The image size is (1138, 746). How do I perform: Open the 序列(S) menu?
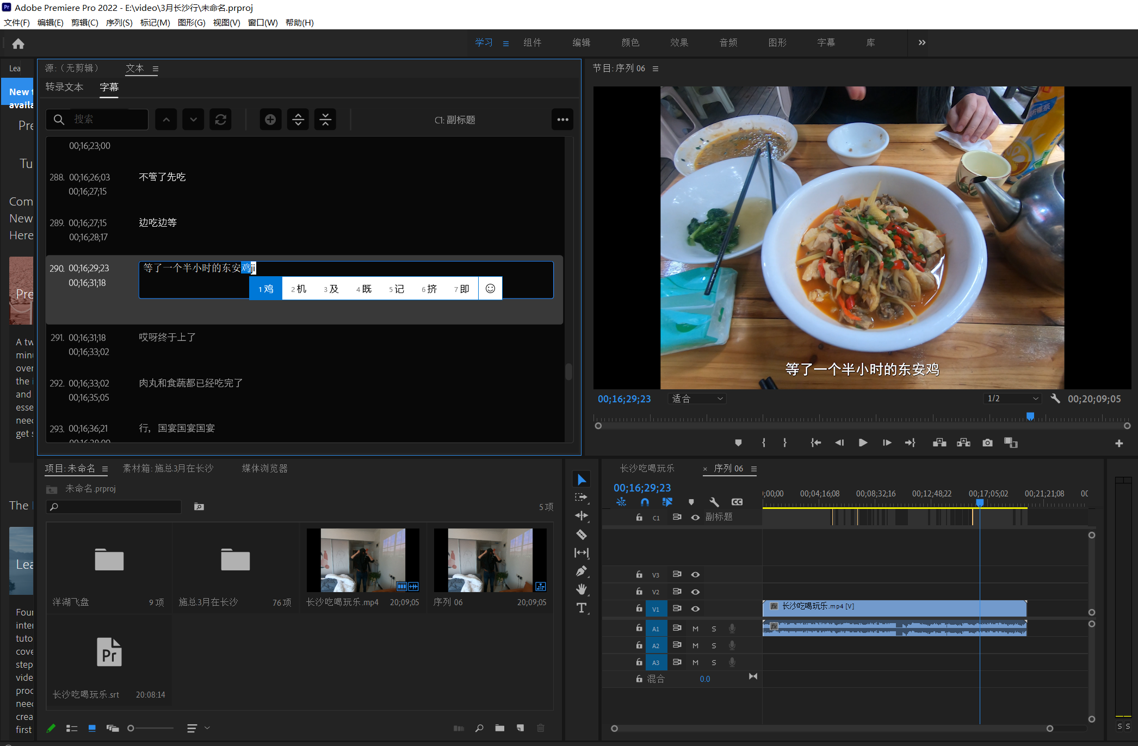point(119,22)
